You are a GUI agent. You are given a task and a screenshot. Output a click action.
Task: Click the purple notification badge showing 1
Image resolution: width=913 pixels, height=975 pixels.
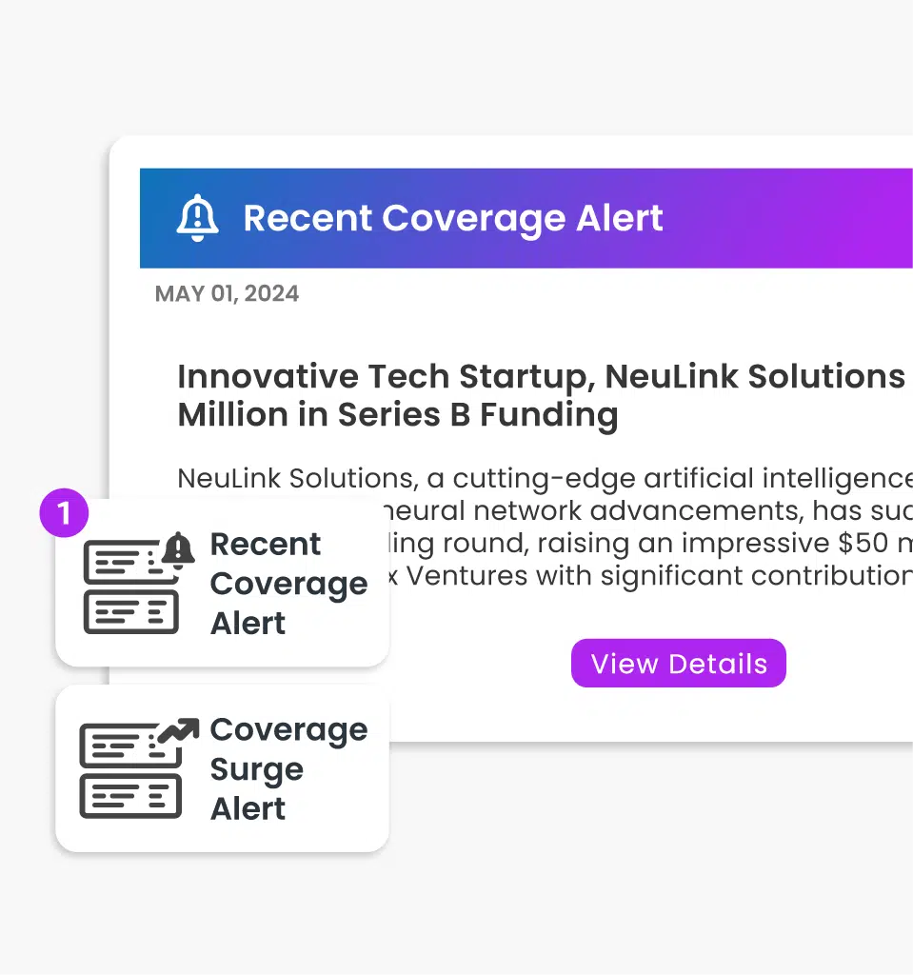[x=64, y=512]
